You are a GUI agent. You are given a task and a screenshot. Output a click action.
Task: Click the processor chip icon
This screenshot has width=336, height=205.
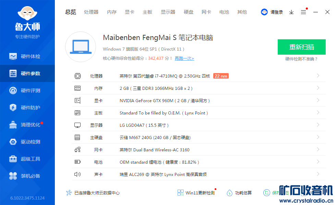coord(77,76)
